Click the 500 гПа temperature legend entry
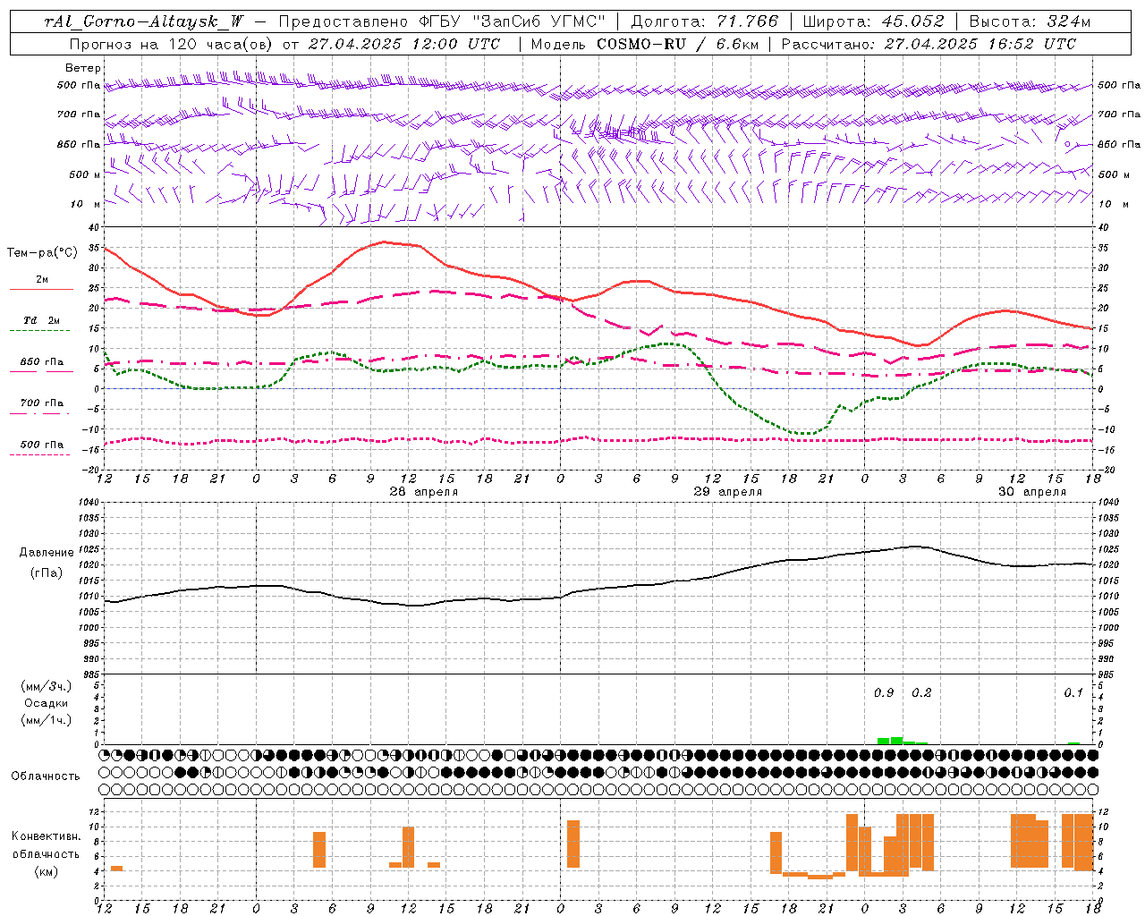This screenshot has width=1145, height=916. pyautogui.click(x=42, y=444)
